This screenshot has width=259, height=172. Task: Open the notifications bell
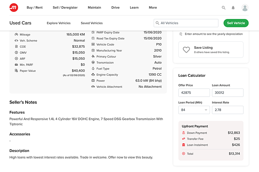[233, 8]
